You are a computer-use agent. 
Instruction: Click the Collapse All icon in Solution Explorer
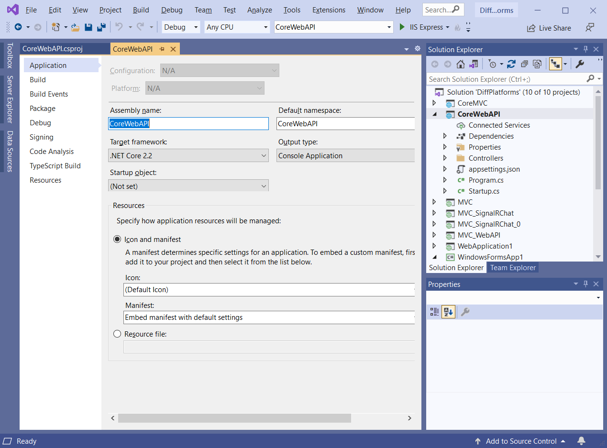524,64
